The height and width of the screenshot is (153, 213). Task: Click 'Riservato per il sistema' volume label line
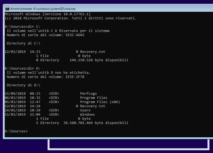[58, 31]
